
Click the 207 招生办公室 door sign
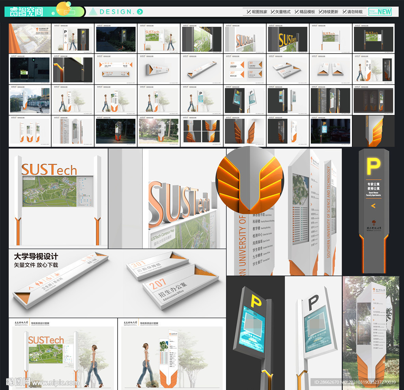tap(181, 287)
